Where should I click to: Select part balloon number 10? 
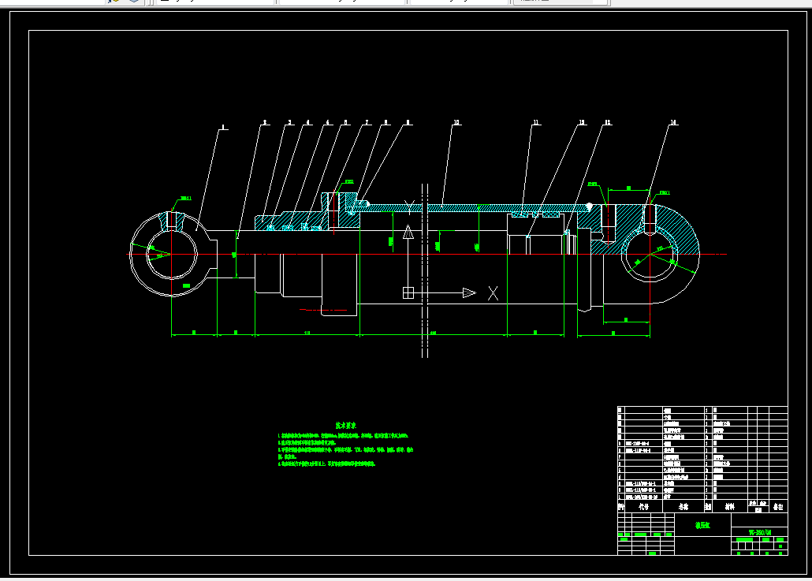(x=456, y=123)
